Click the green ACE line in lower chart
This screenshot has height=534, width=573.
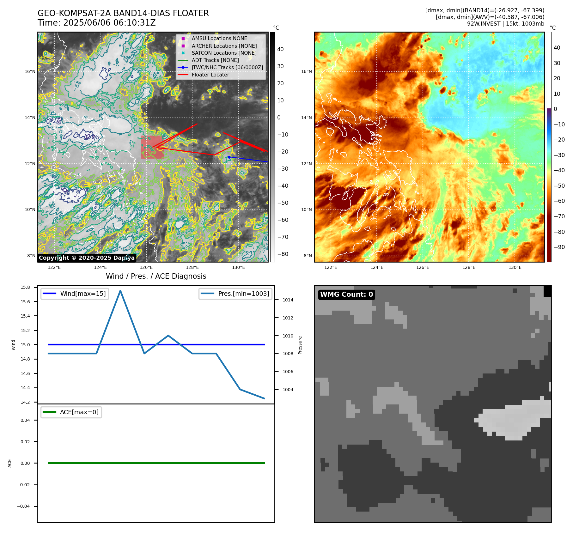156,463
